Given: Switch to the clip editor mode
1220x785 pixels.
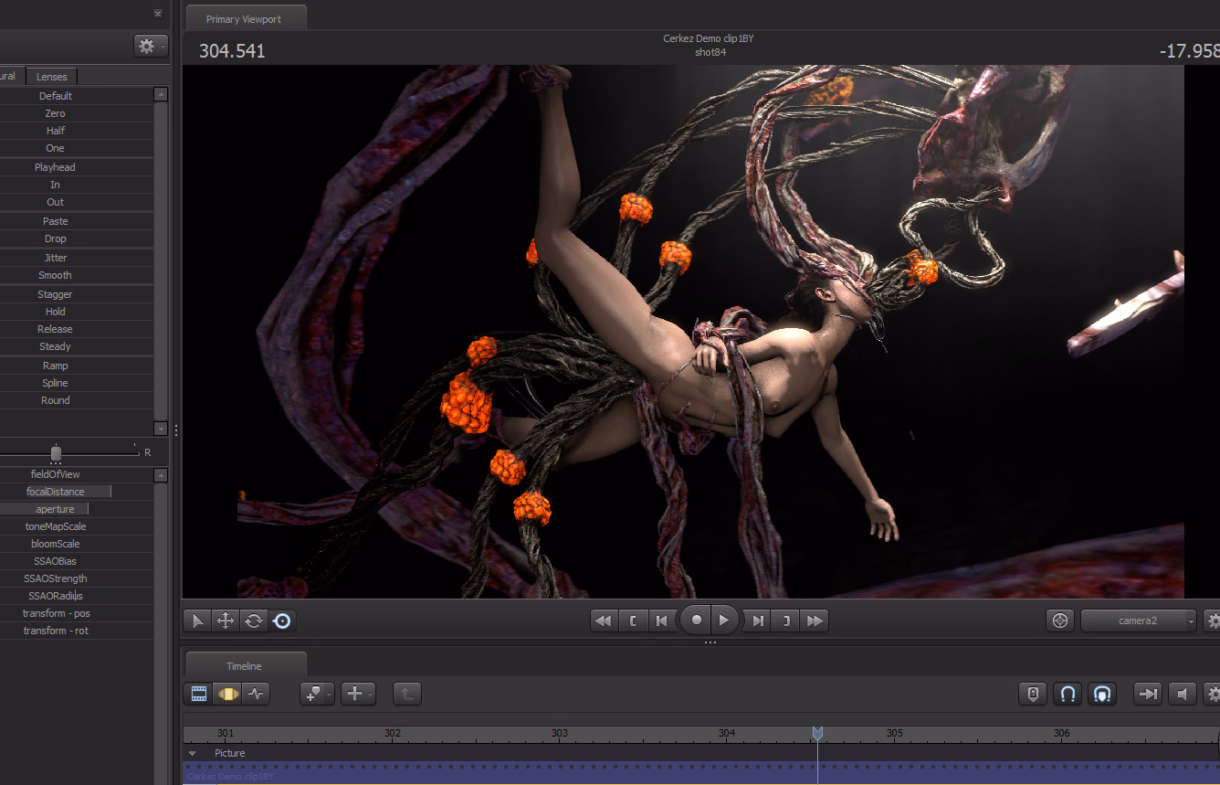Looking at the screenshot, I should [x=199, y=694].
